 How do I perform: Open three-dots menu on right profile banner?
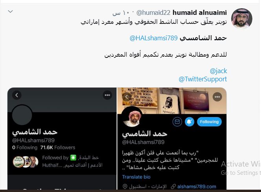click(x=217, y=97)
